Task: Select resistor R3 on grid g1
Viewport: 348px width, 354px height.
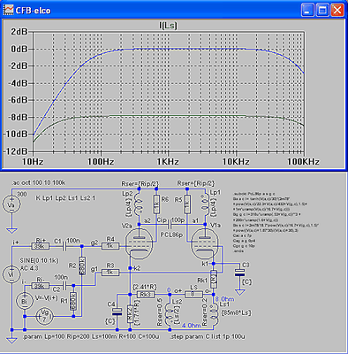Action: (110, 273)
